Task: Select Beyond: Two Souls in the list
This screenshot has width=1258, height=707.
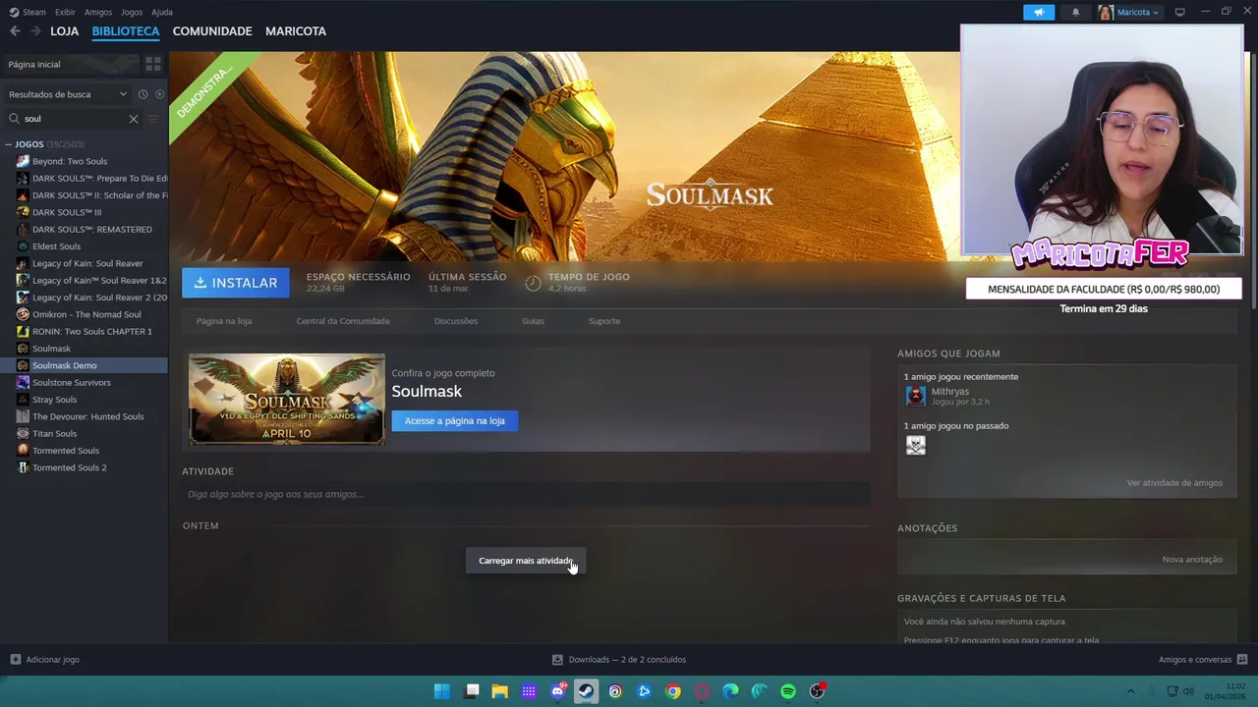Action: [x=70, y=161]
